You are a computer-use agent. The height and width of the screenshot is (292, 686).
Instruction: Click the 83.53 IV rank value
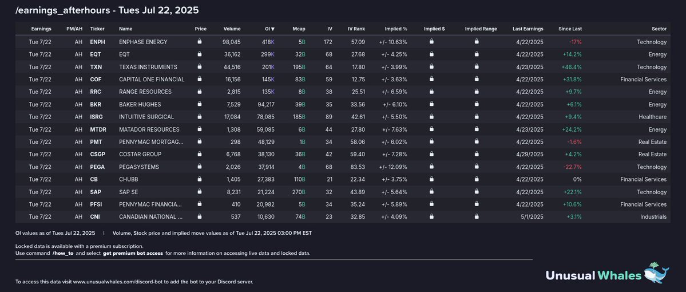[x=357, y=167]
